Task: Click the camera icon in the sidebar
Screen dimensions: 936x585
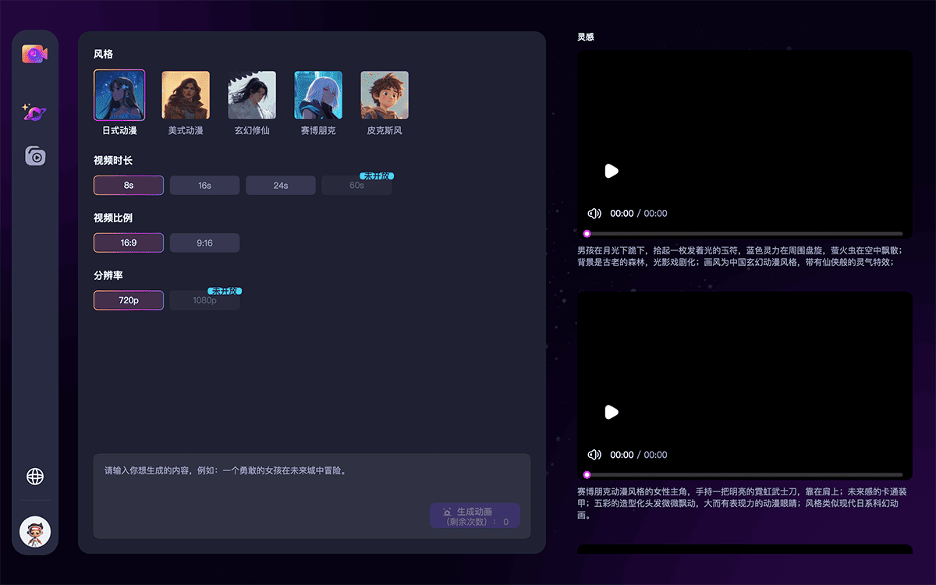Action: click(x=34, y=155)
